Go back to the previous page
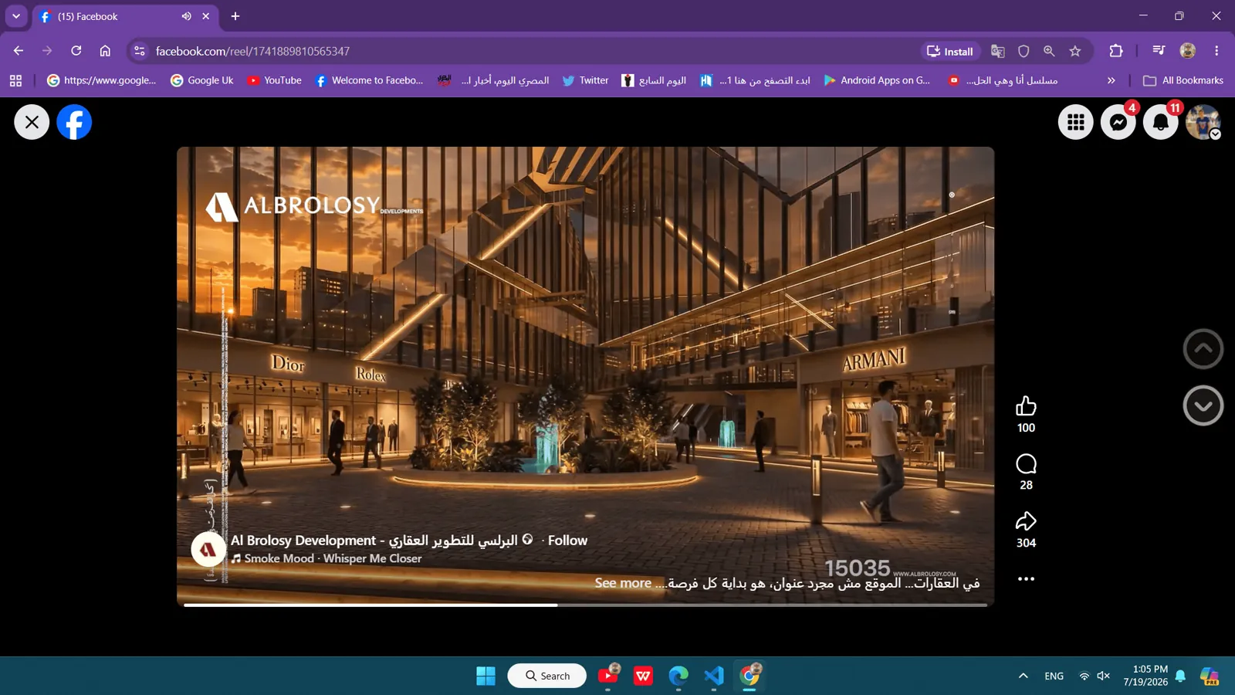 [19, 51]
